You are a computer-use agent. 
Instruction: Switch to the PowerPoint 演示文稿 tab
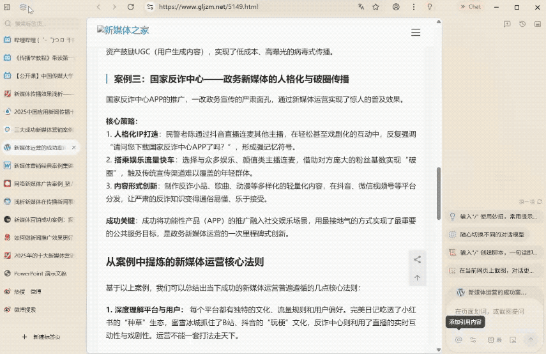[40, 273]
